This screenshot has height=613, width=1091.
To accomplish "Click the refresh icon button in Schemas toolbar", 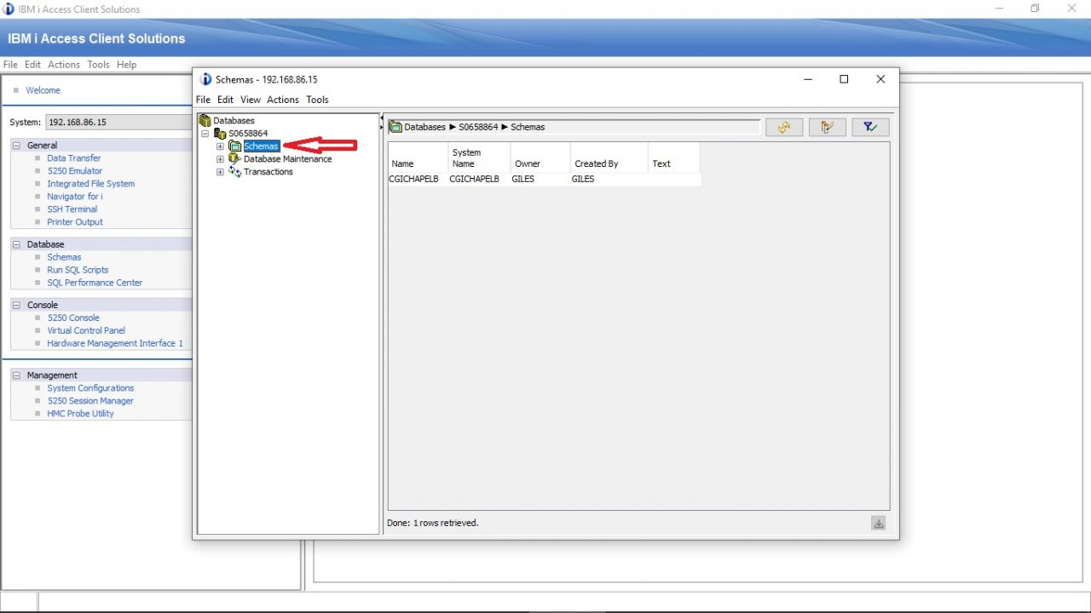I will (x=784, y=127).
